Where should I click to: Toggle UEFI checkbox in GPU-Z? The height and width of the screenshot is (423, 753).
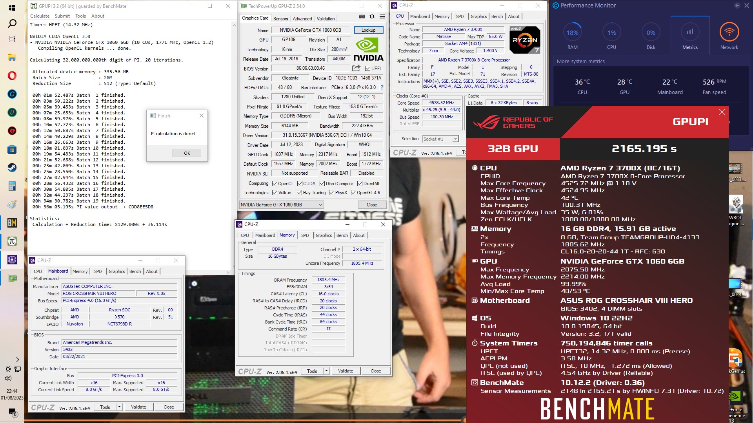367,69
